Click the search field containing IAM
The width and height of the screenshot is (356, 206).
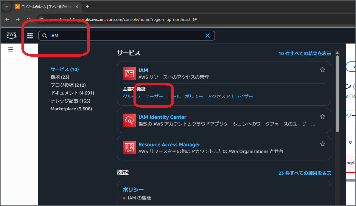126,36
